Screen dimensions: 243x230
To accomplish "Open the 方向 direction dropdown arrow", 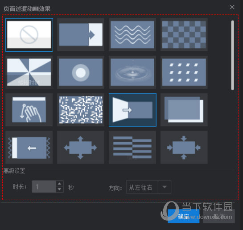I will point(165,187).
